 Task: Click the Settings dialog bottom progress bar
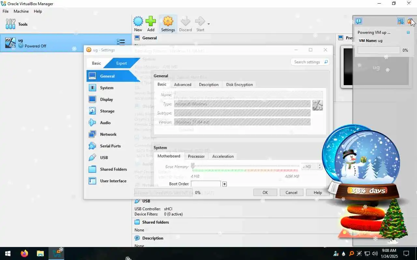click(x=163, y=192)
